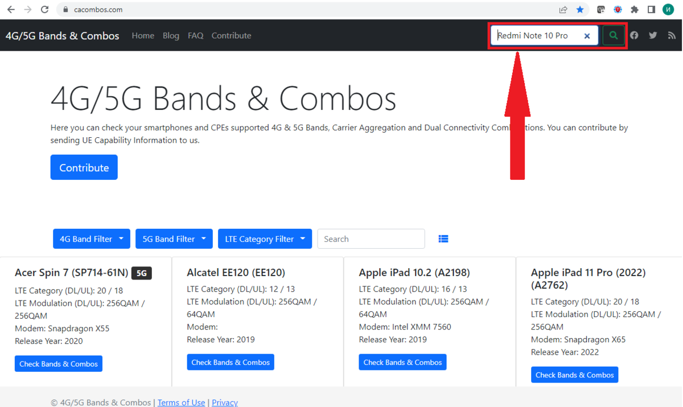The image size is (683, 407).
Task: Click Modem: Intel XMM 7560 text
Action: pos(405,327)
